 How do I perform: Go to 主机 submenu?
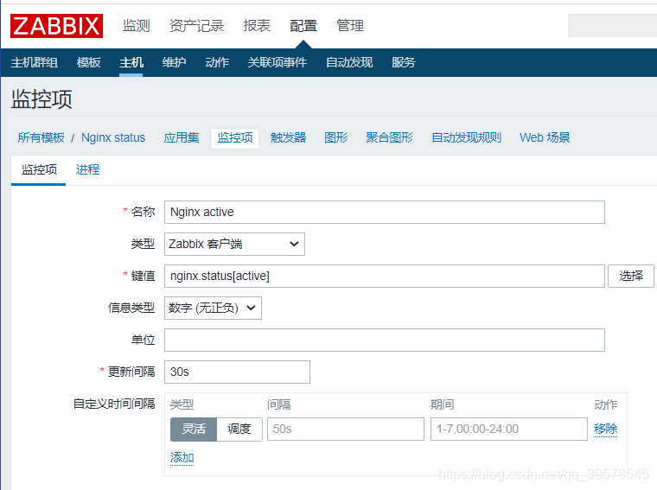pyautogui.click(x=131, y=62)
